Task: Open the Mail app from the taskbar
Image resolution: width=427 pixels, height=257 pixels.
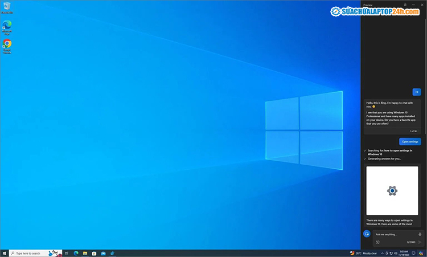Action: (x=103, y=253)
